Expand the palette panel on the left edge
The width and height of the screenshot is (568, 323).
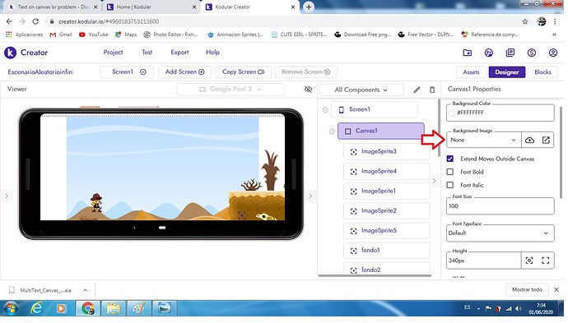pos(6,196)
